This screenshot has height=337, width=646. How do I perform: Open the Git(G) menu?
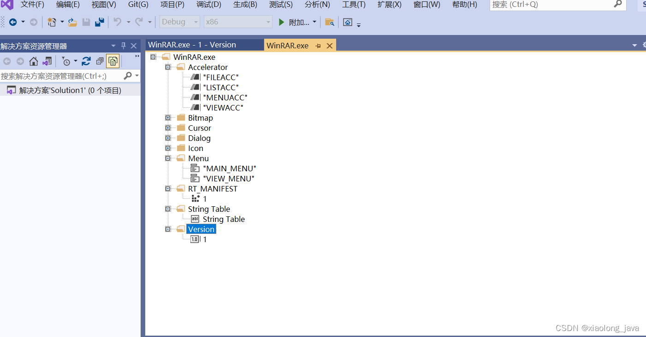coord(138,5)
